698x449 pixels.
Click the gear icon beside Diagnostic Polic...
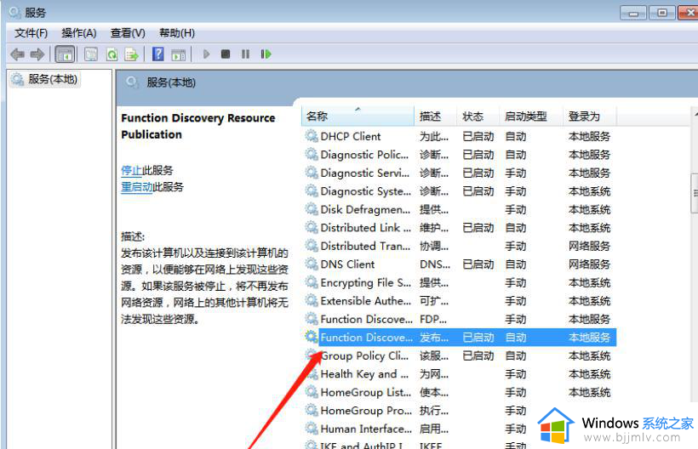tap(312, 154)
